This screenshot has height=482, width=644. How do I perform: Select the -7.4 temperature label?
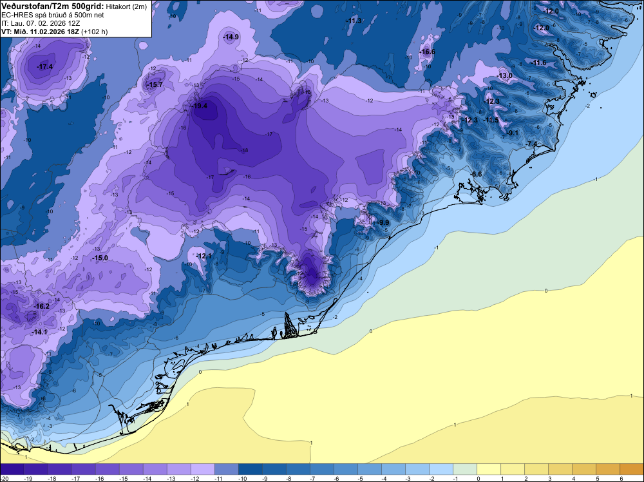tap(531, 144)
